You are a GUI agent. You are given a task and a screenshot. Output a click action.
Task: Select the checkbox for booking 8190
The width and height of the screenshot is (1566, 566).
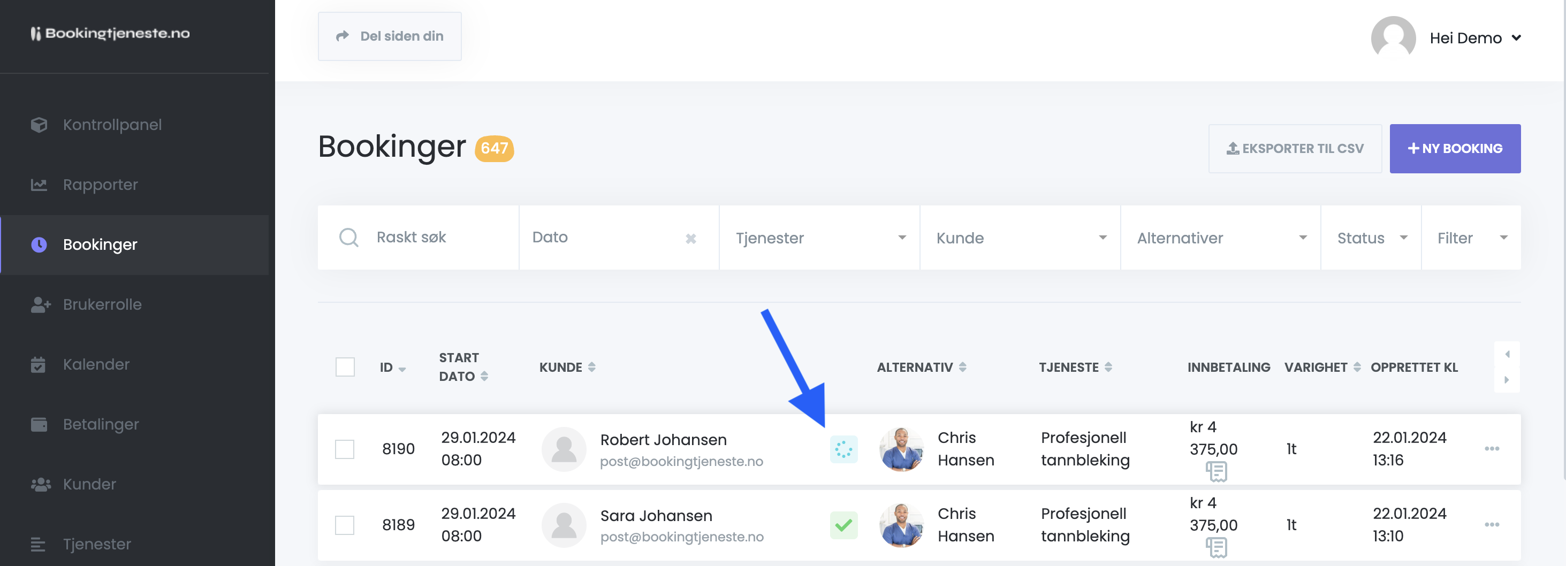pos(345,449)
